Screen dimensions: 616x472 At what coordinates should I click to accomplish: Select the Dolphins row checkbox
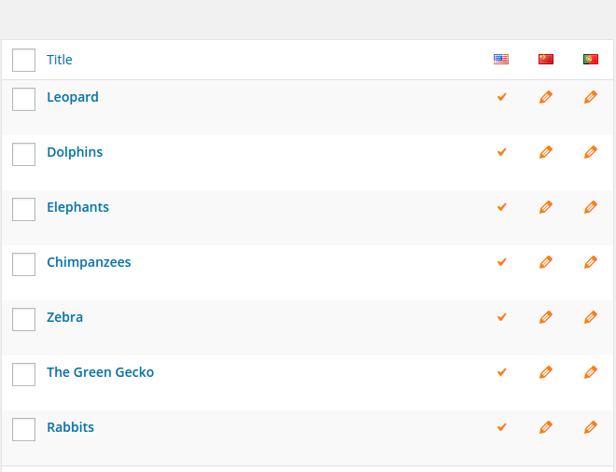(x=24, y=155)
